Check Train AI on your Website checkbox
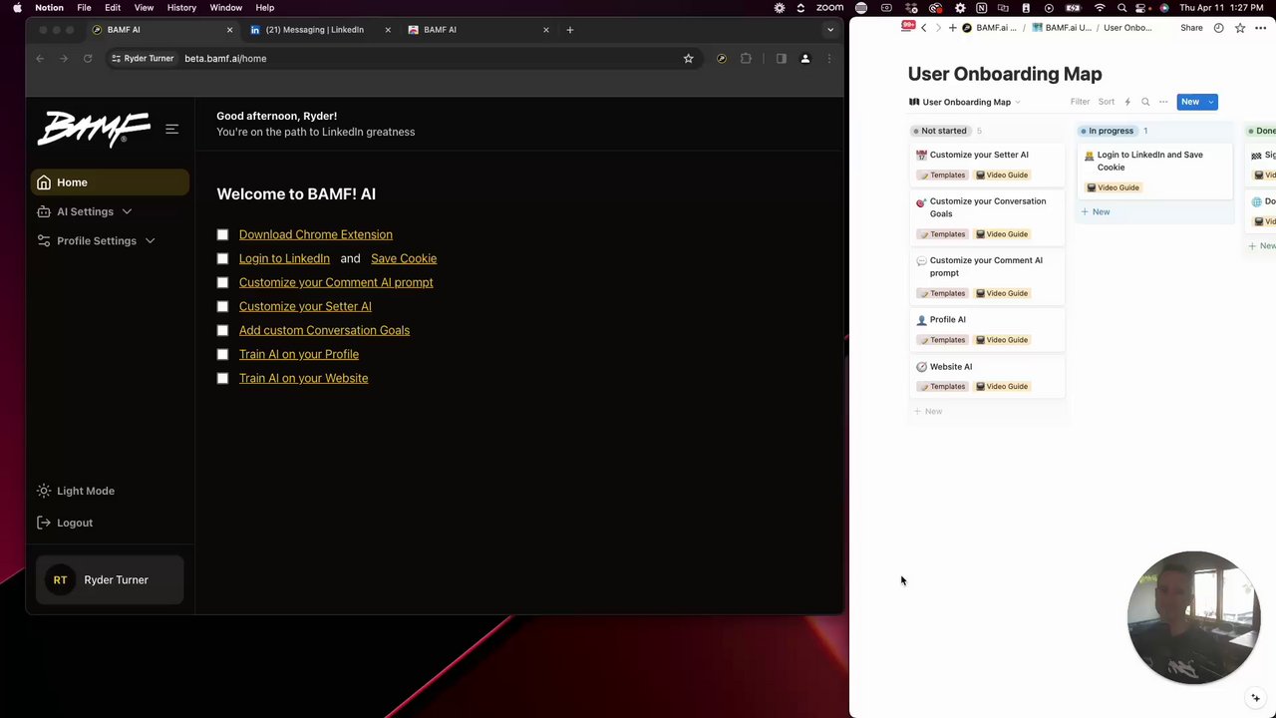 tap(222, 378)
